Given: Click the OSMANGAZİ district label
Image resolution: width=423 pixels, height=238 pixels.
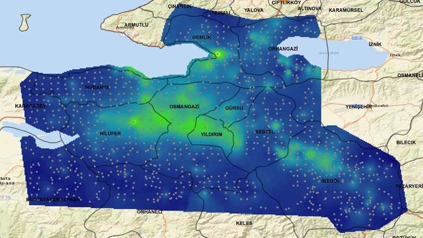Looking at the screenshot, I should [x=184, y=107].
